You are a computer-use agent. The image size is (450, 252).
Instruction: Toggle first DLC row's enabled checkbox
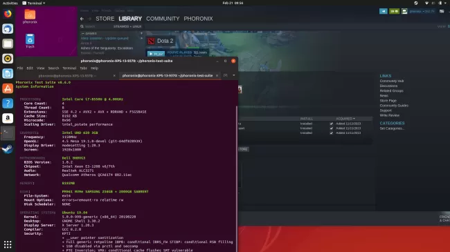pyautogui.click(x=332, y=124)
